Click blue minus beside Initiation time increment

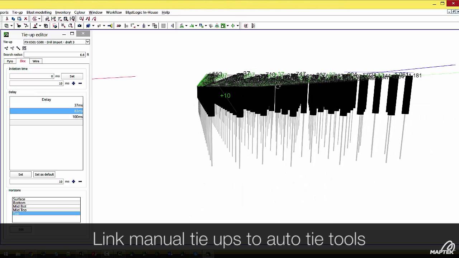tap(80, 83)
